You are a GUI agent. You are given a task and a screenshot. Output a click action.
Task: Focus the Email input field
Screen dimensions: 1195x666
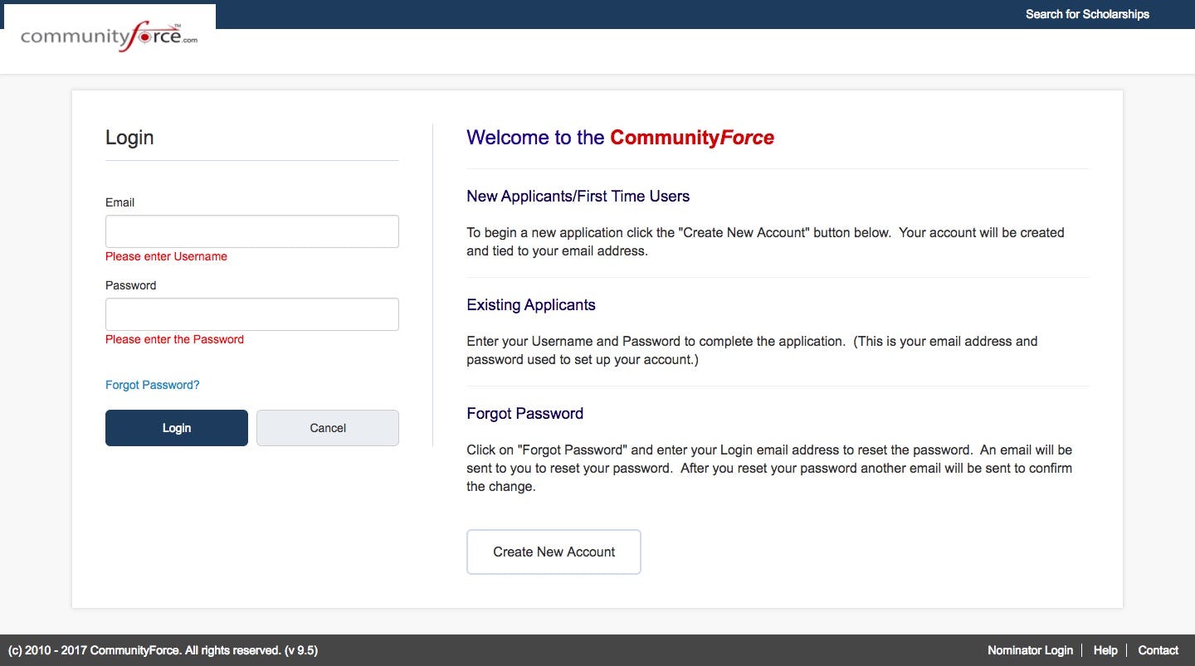252,231
